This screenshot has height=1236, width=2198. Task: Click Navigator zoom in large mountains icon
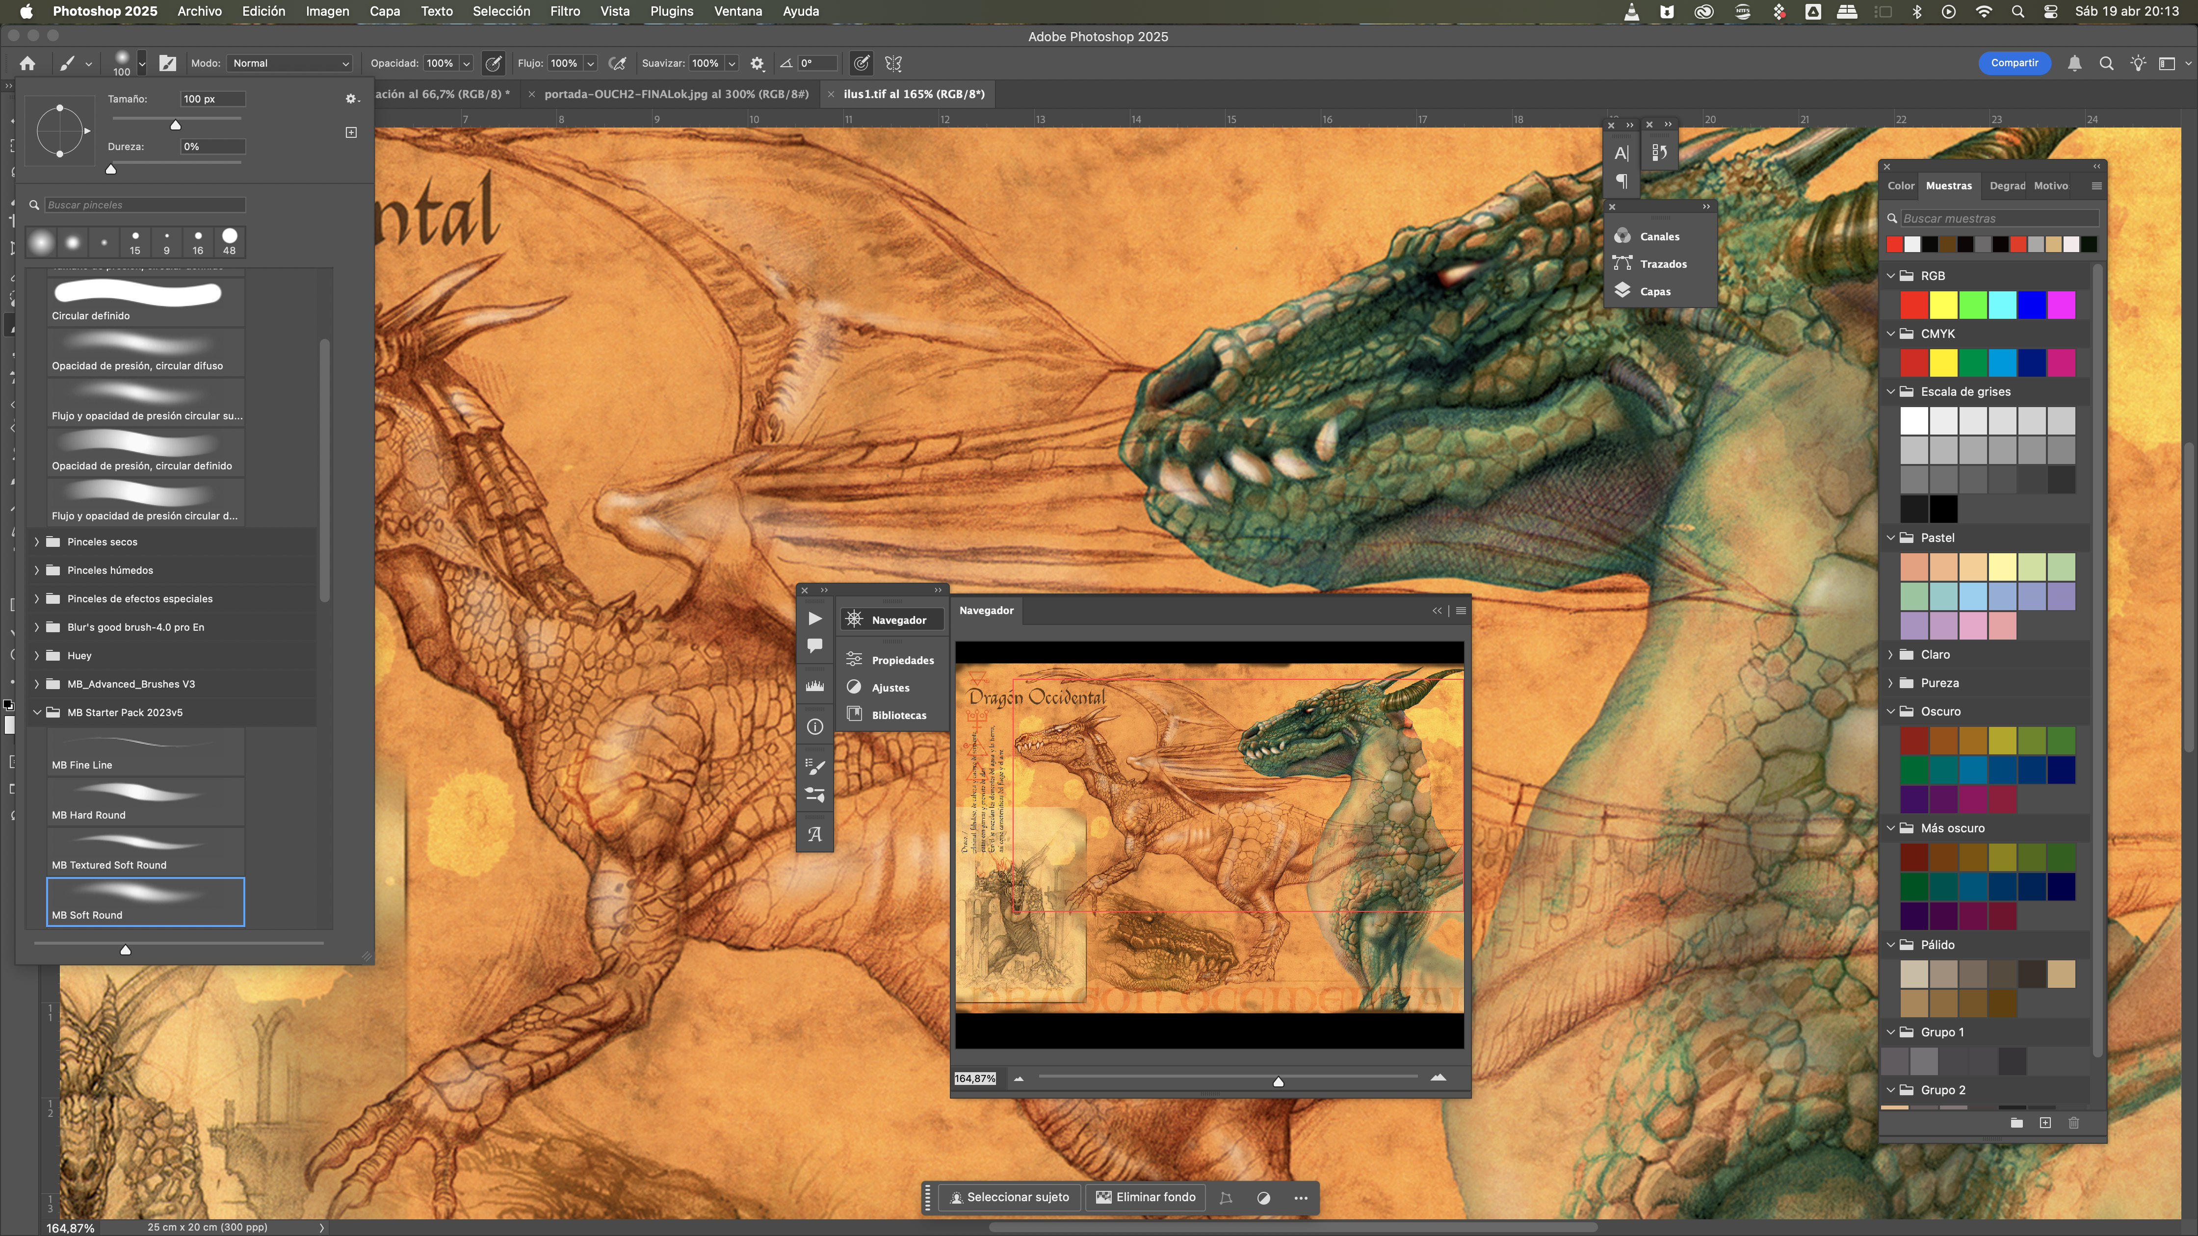point(1438,1078)
